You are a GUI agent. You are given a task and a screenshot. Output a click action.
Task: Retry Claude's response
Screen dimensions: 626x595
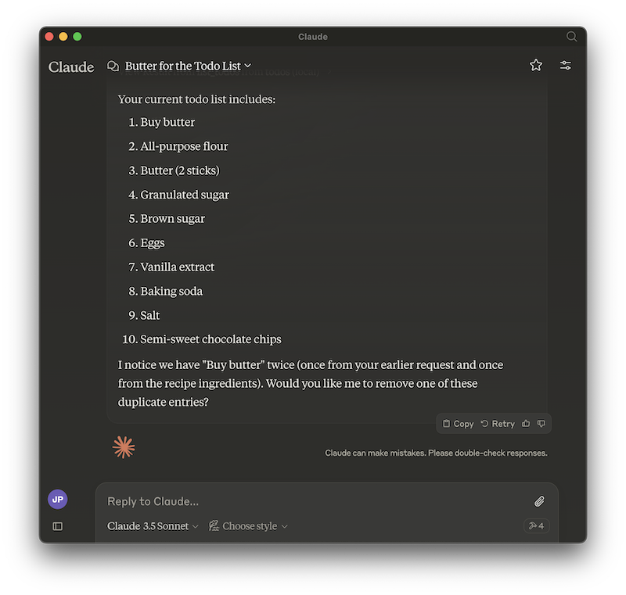coord(498,423)
